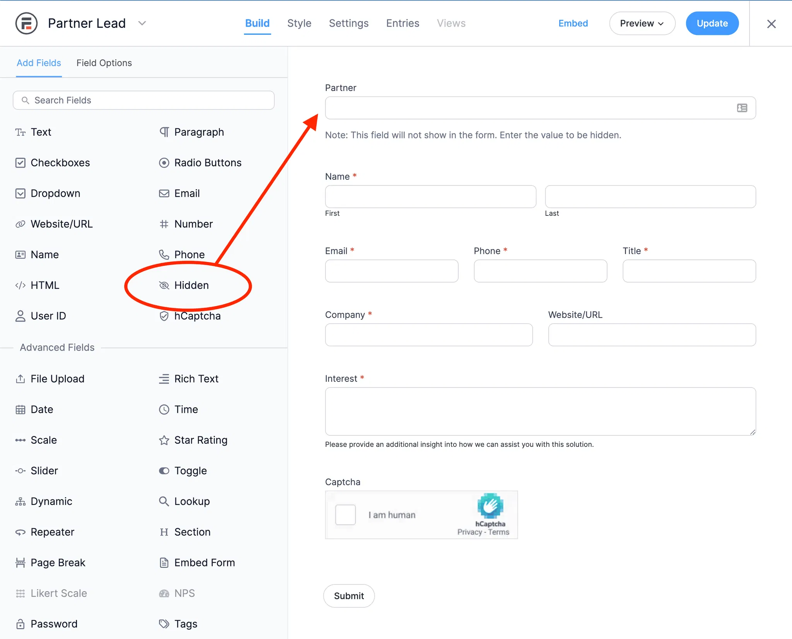This screenshot has height=639, width=792.
Task: Click the Title input box
Action: point(689,271)
